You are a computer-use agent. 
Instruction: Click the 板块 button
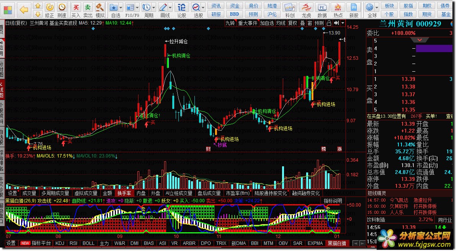(x=389, y=6)
